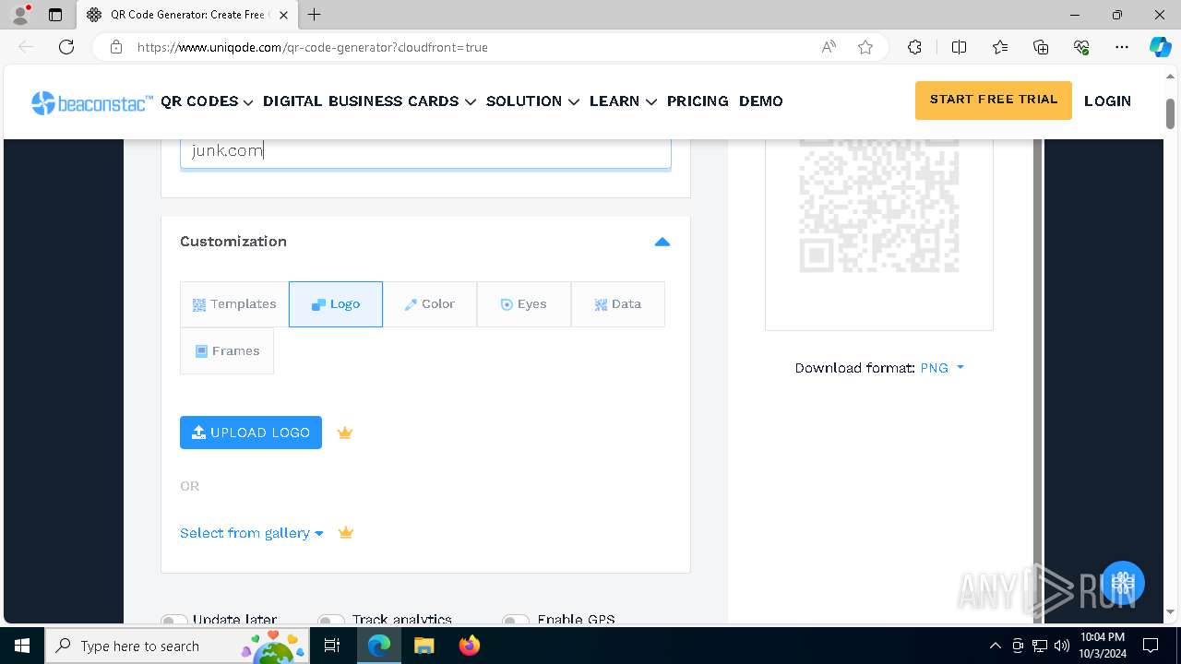Click the Windows search box
Viewport: 1181px width, 664px height.
[177, 646]
